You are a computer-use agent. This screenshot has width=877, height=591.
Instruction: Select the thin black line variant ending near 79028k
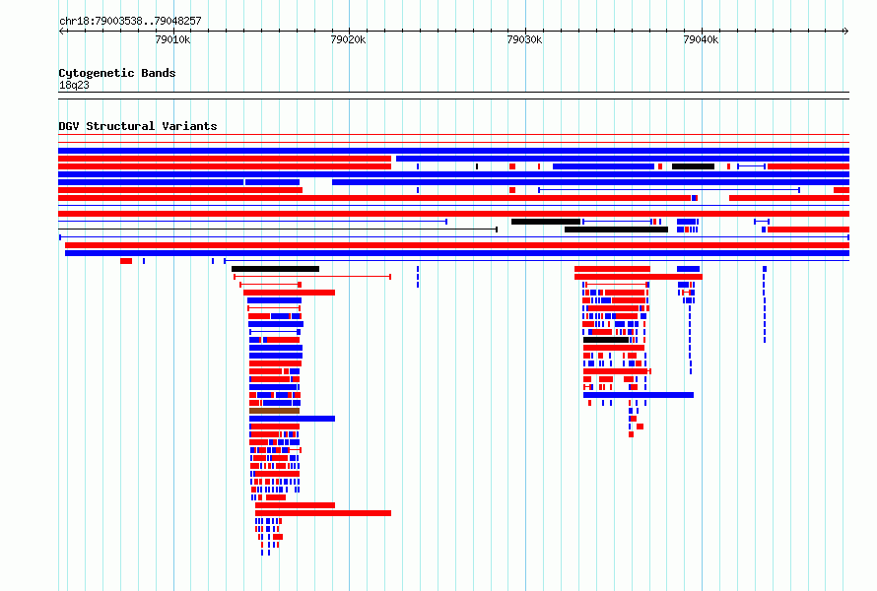[x=278, y=230]
